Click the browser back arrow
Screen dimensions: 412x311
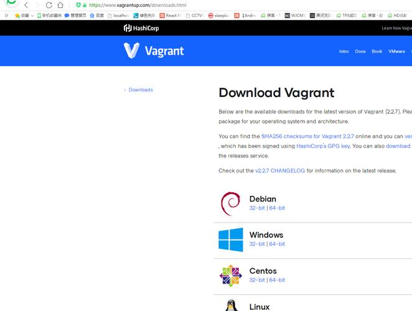coord(26,5)
